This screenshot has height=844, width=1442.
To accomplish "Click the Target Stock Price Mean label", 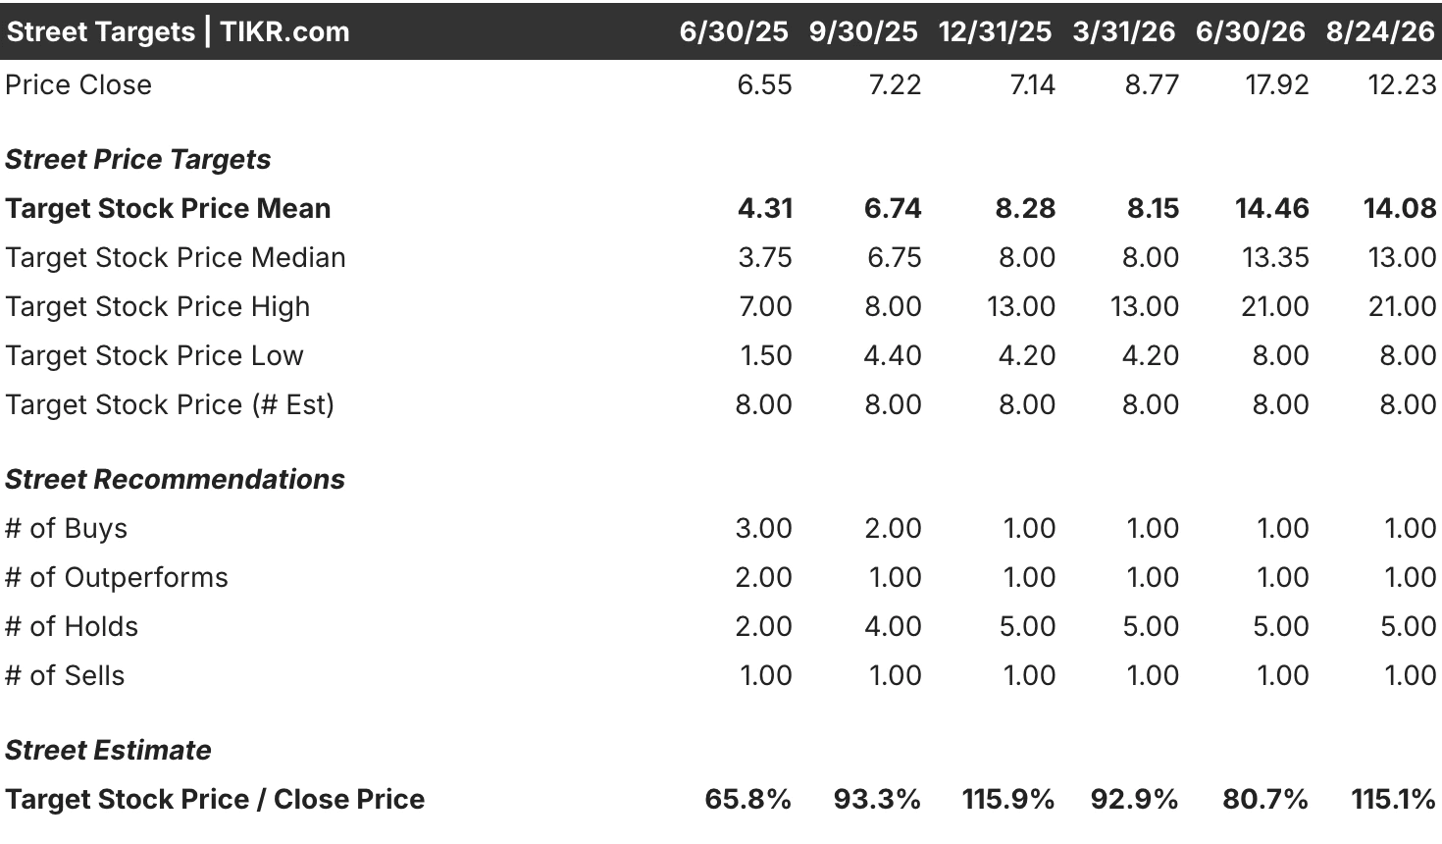I will [x=168, y=208].
